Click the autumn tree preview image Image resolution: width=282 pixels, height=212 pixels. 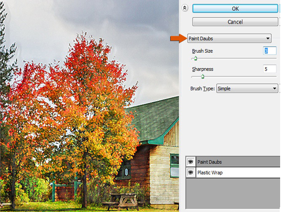click(89, 106)
